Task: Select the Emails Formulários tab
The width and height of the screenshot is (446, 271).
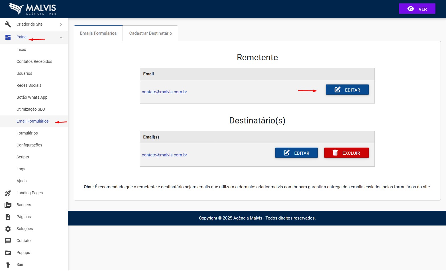Action: (98, 33)
